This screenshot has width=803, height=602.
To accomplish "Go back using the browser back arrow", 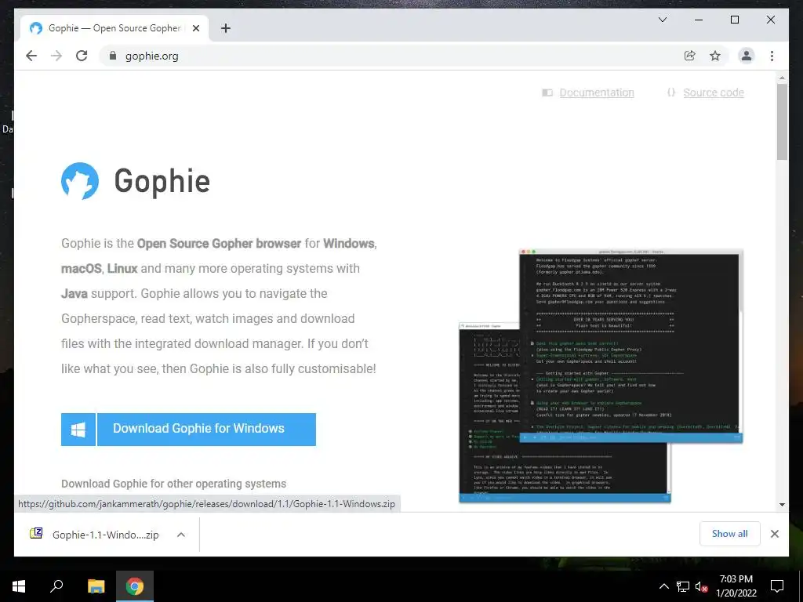I will pyautogui.click(x=31, y=56).
